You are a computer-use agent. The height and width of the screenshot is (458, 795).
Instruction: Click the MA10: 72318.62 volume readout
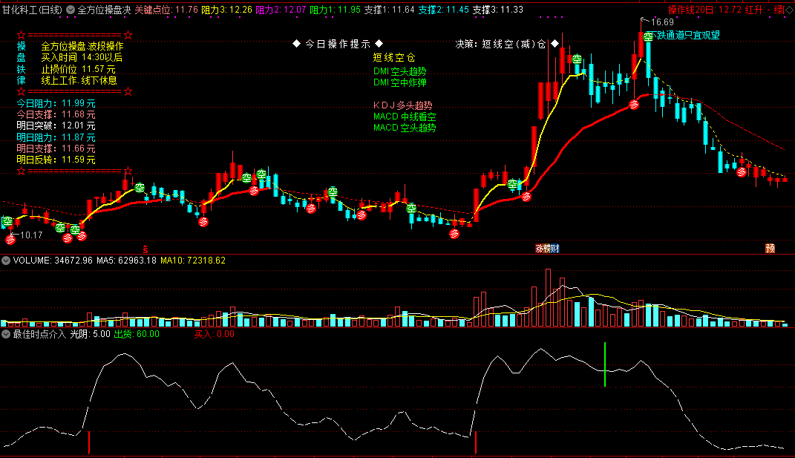193,261
